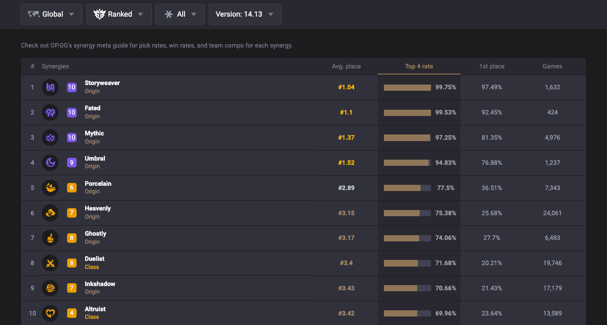Click the Umbral moon icon
The height and width of the screenshot is (325, 607).
pos(50,162)
